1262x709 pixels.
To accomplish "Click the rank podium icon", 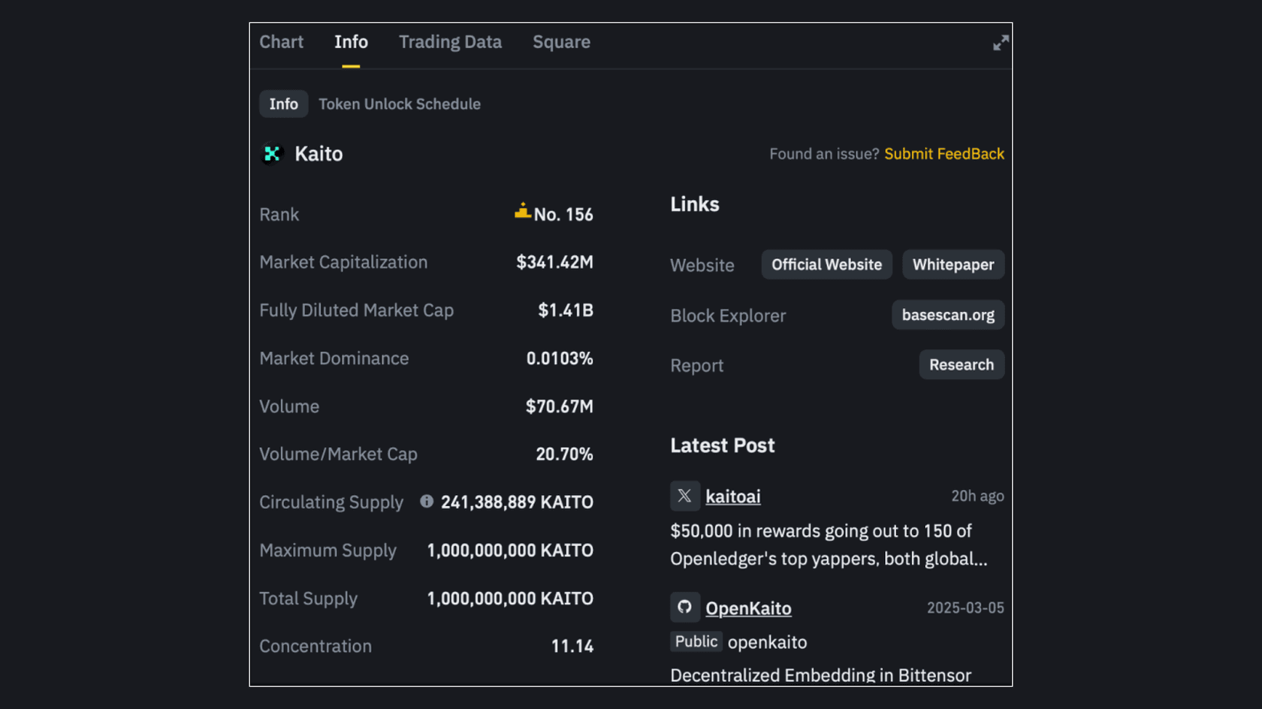I will coord(522,211).
